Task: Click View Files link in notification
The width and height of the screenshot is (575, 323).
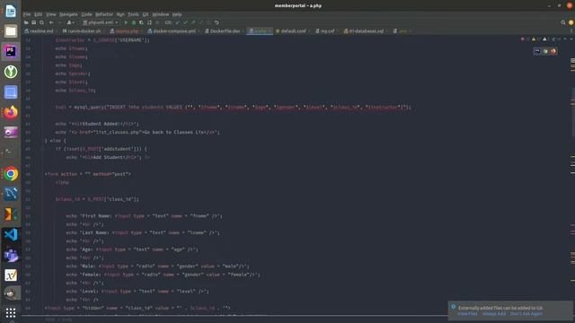Action: click(x=467, y=314)
